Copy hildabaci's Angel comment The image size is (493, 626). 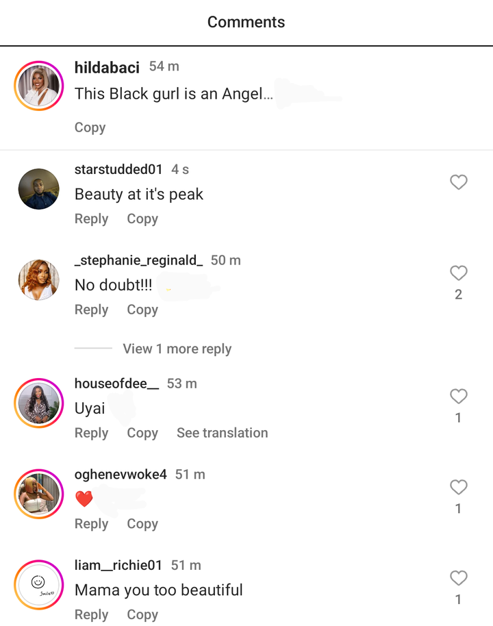90,127
